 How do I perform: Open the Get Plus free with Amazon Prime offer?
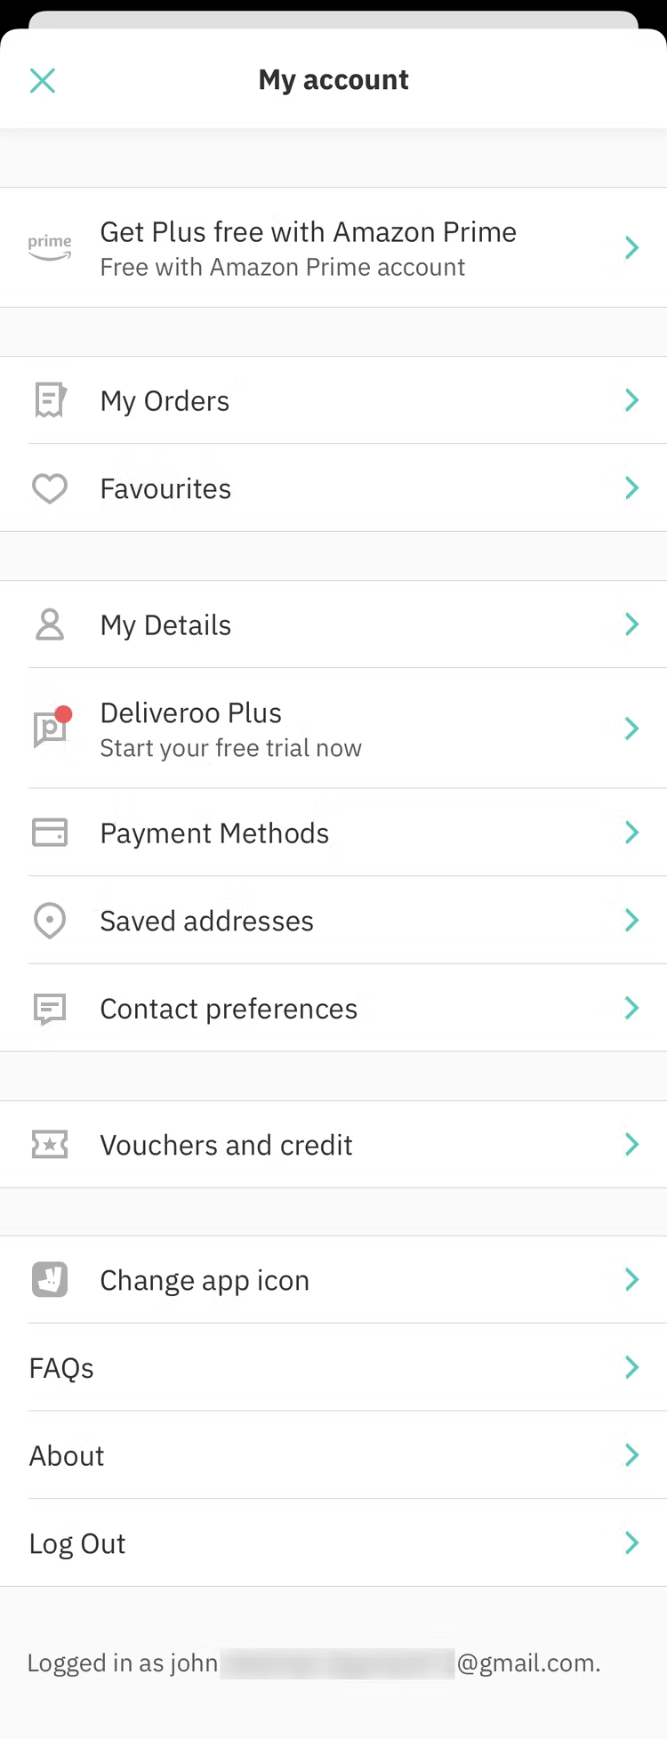coord(308,247)
